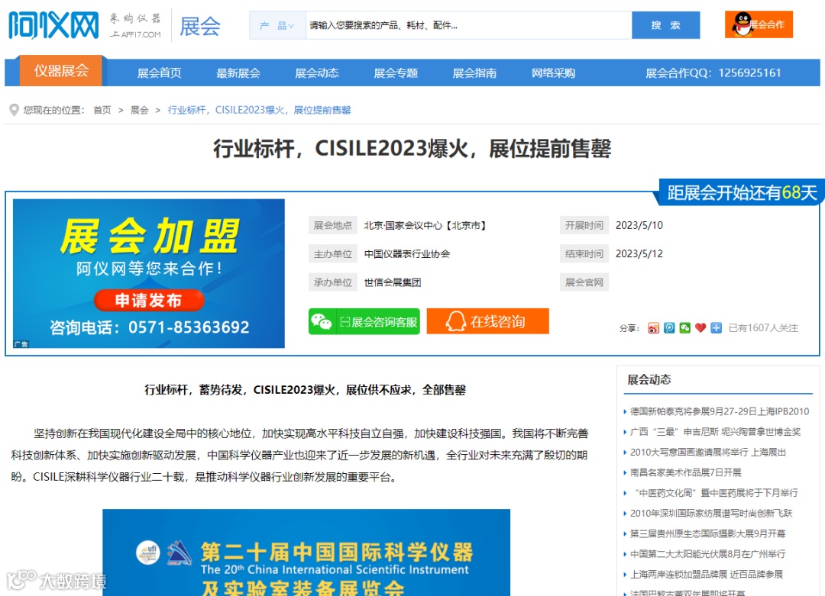Open news "中医药文化周"暨中医药展
This screenshot has width=825, height=596.
pyautogui.click(x=714, y=493)
